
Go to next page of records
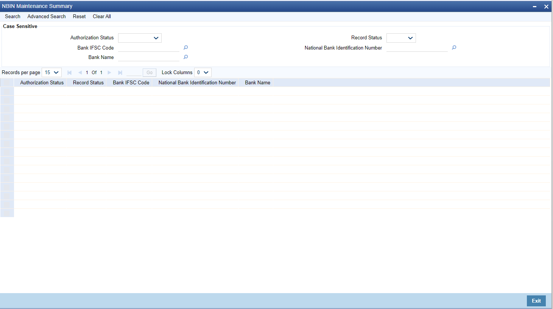click(109, 73)
